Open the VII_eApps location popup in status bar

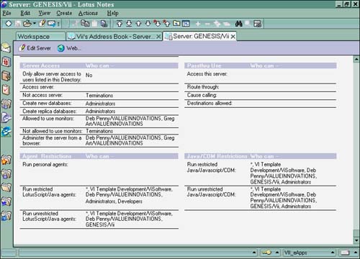click(x=309, y=253)
